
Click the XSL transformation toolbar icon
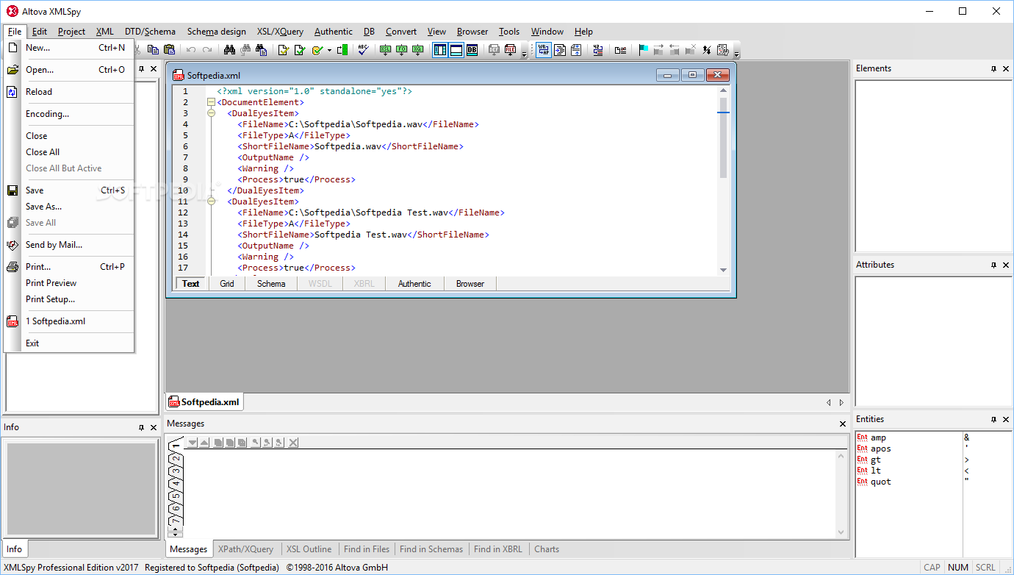(385, 49)
